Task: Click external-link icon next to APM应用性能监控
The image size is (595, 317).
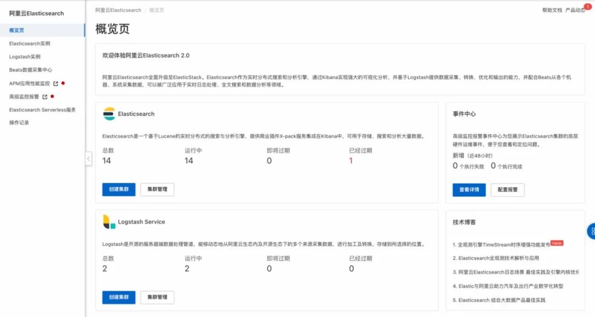Action: tap(56, 84)
